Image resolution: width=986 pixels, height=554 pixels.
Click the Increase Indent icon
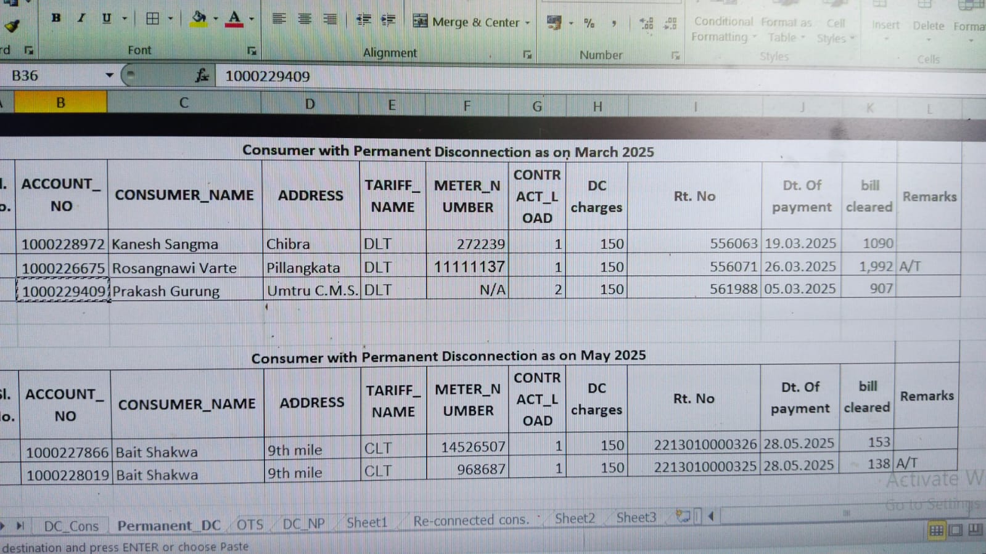tap(388, 20)
